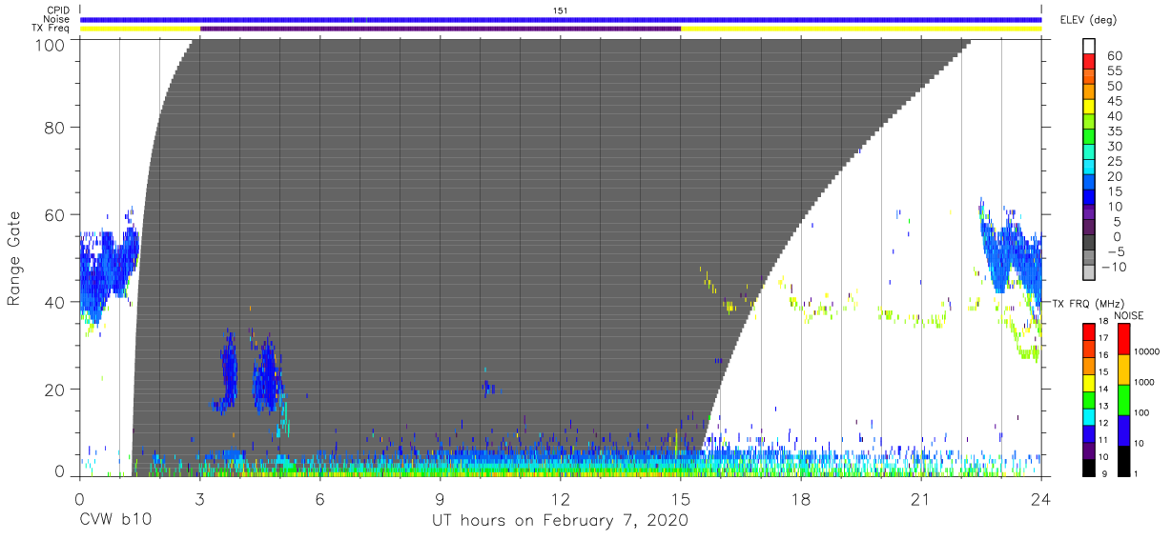1171x540 pixels.
Task: Click the '21' tick label on UT hours axis
Action: pyautogui.click(x=921, y=499)
